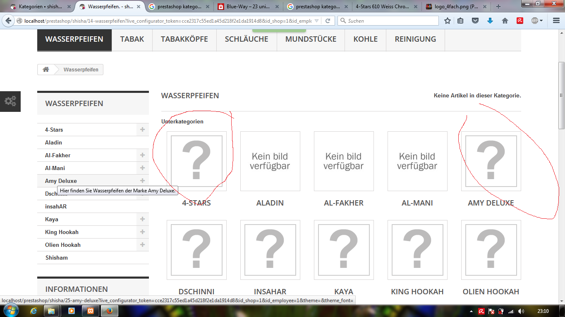Image resolution: width=565 pixels, height=317 pixels.
Task: Open the Shisham link in the sidebar
Action: [x=57, y=258]
